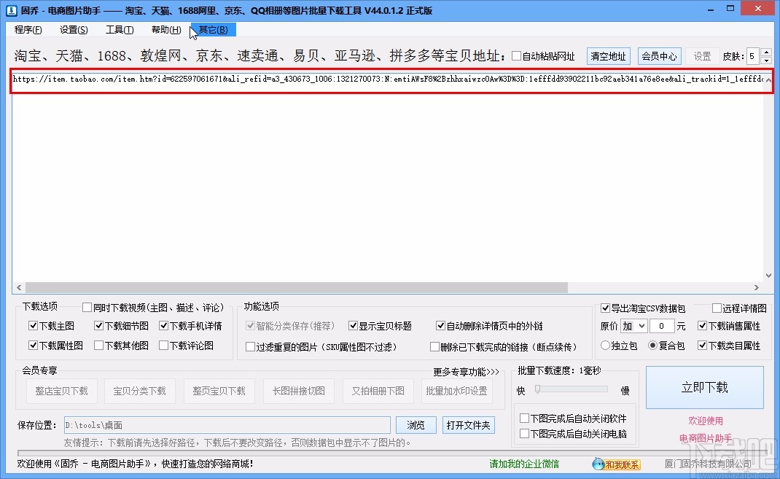The width and height of the screenshot is (780, 479).
Task: Click the horizontal scrollbar thumb
Action: tap(297, 287)
